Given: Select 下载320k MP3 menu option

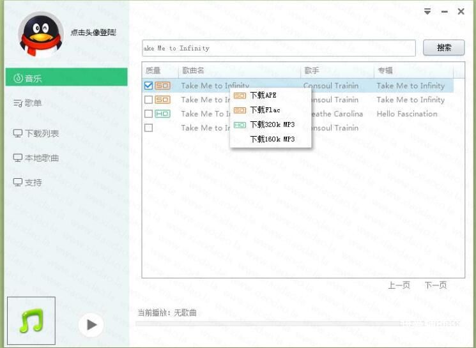Looking at the screenshot, I should coord(272,125).
